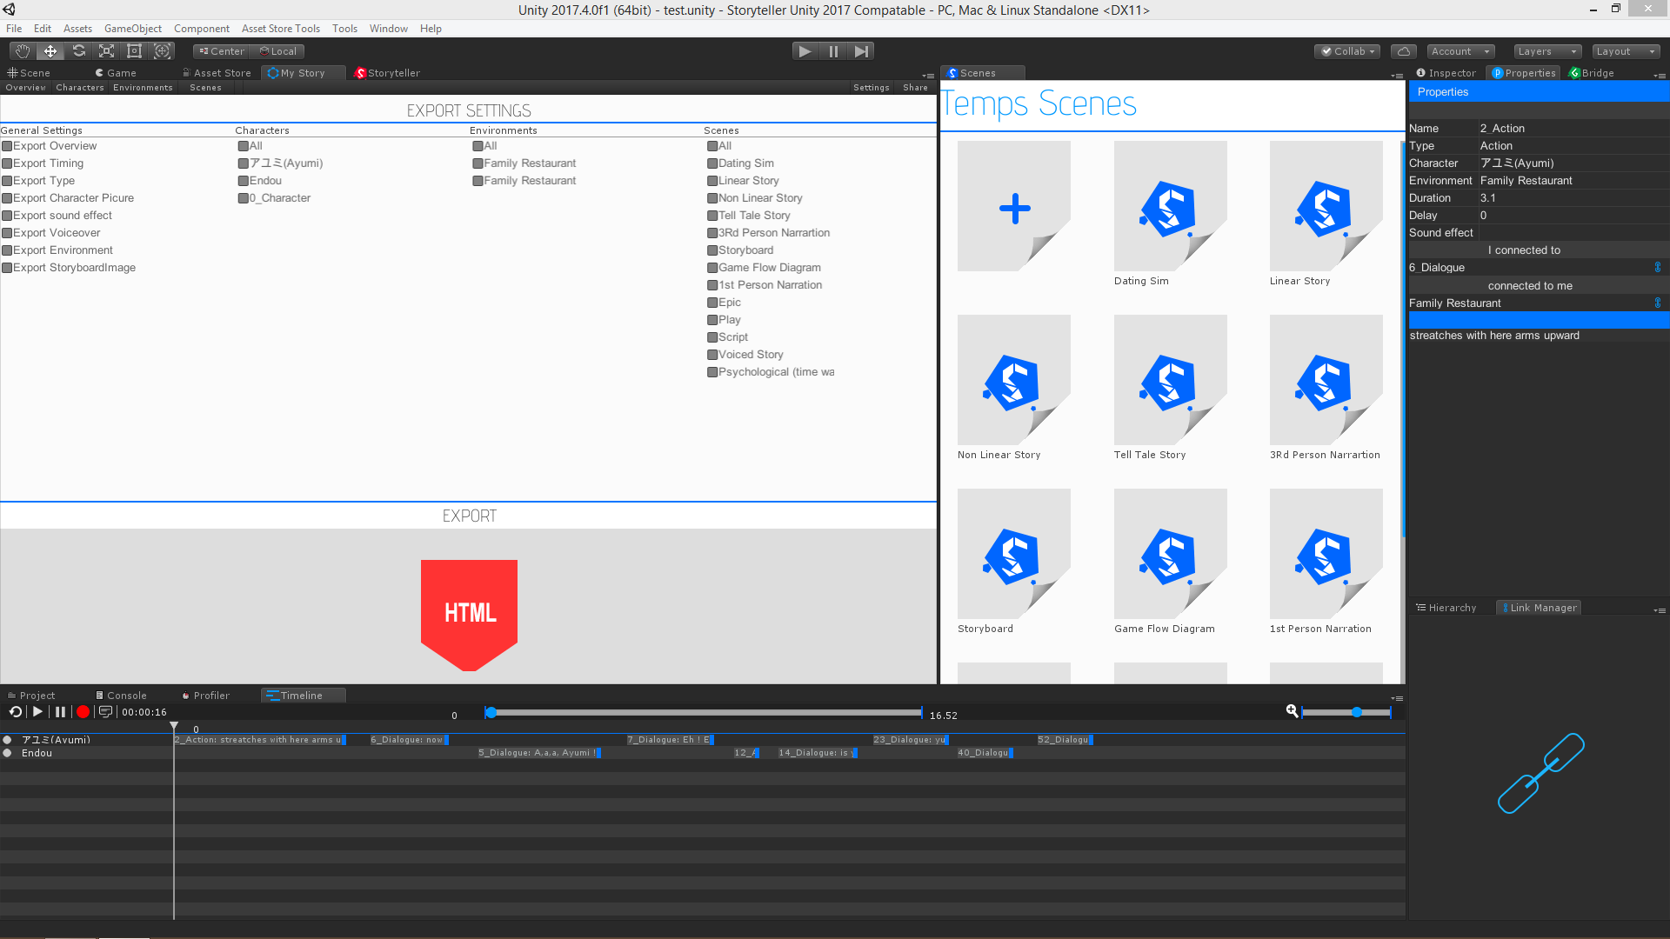Click the editor Pause button
Screen dimensions: 1670x939
[x=833, y=51]
